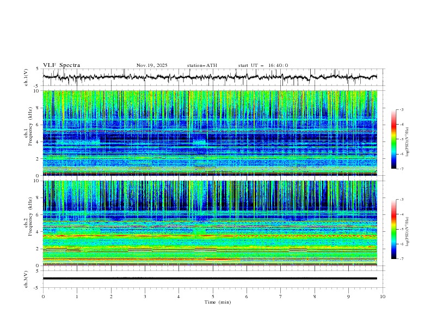Click the "6" kHz tick of ch.2 spectrogram
431x333 pixels.
point(38,215)
